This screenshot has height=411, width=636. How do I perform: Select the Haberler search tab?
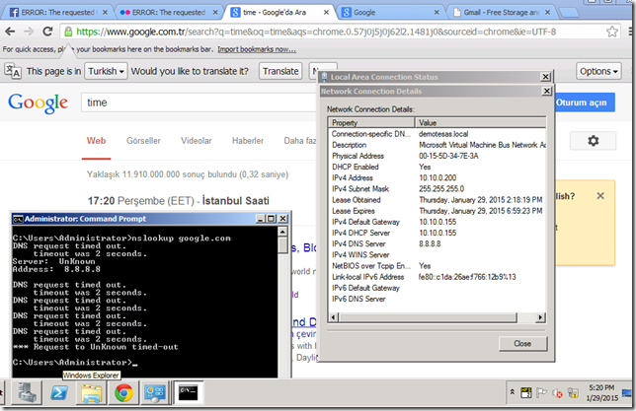pos(248,141)
